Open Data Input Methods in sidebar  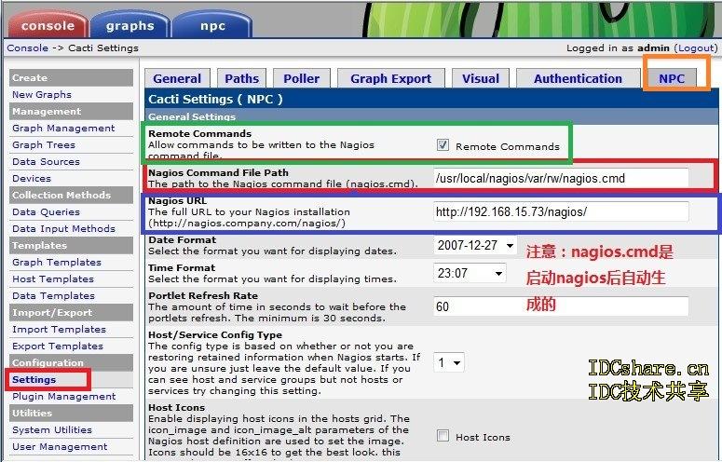click(x=63, y=228)
